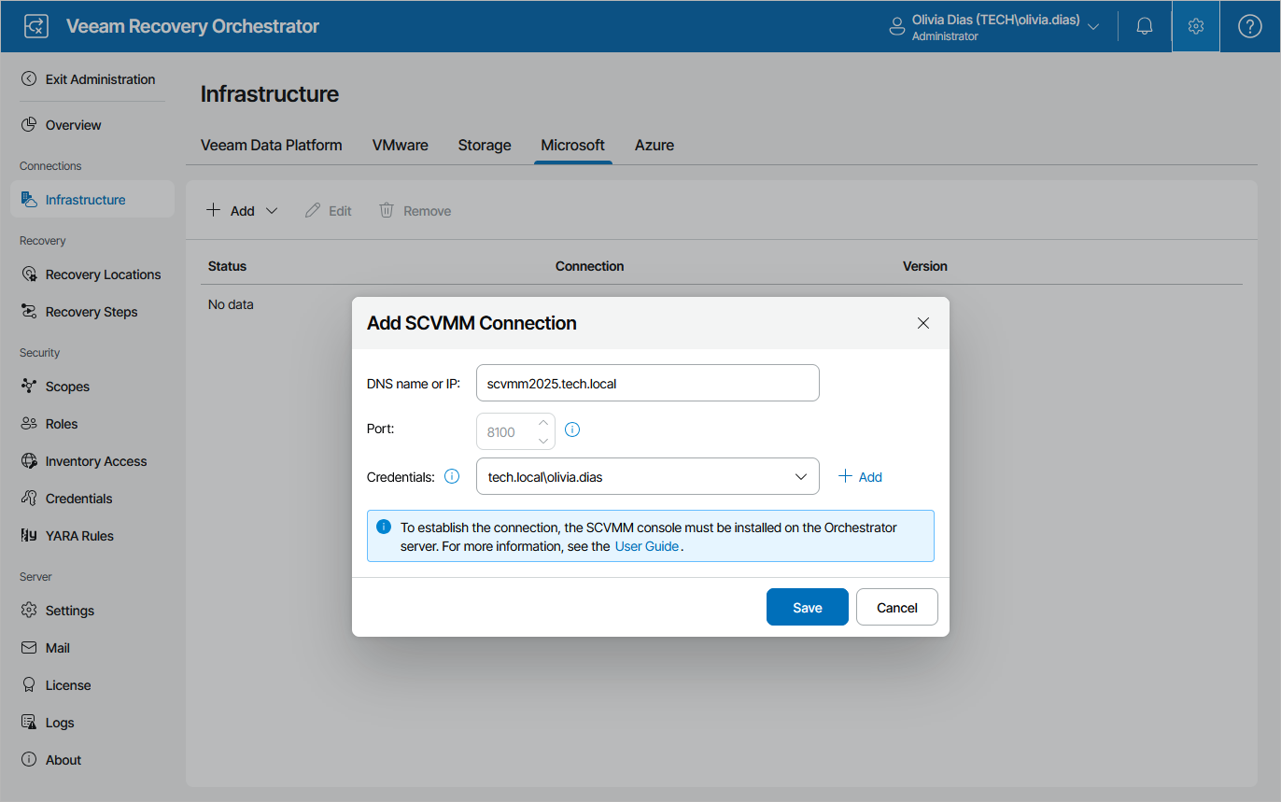
Task: Expand the Credentials dropdown
Action: [x=800, y=476]
